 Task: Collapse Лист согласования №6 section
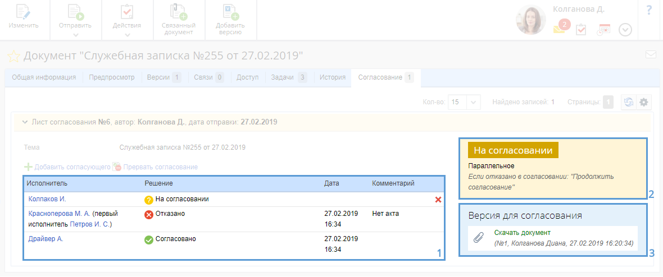[x=25, y=122]
